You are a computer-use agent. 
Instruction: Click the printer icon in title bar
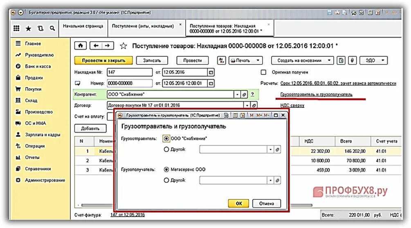(x=338, y=12)
